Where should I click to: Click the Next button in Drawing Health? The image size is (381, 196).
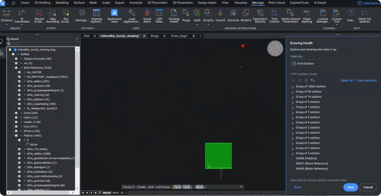[x=351, y=187]
